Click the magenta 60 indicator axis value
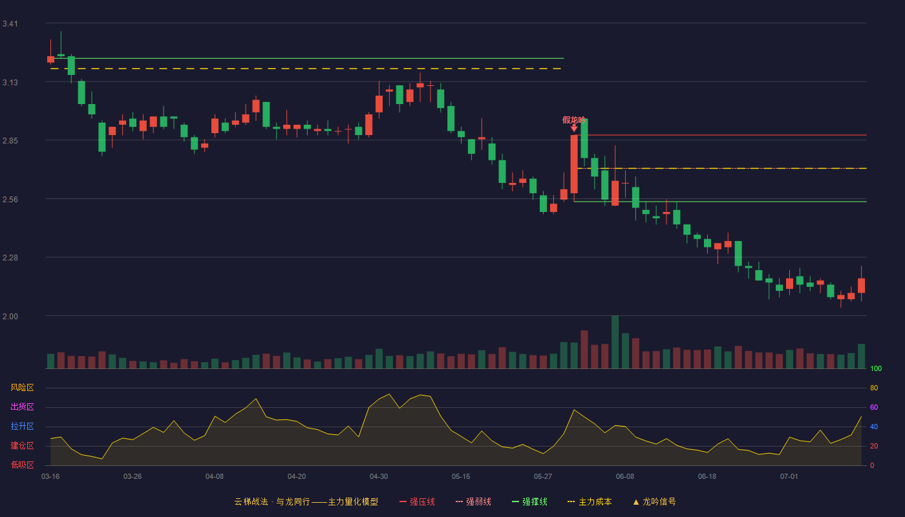Screen dimensions: 905x517 tap(874, 407)
